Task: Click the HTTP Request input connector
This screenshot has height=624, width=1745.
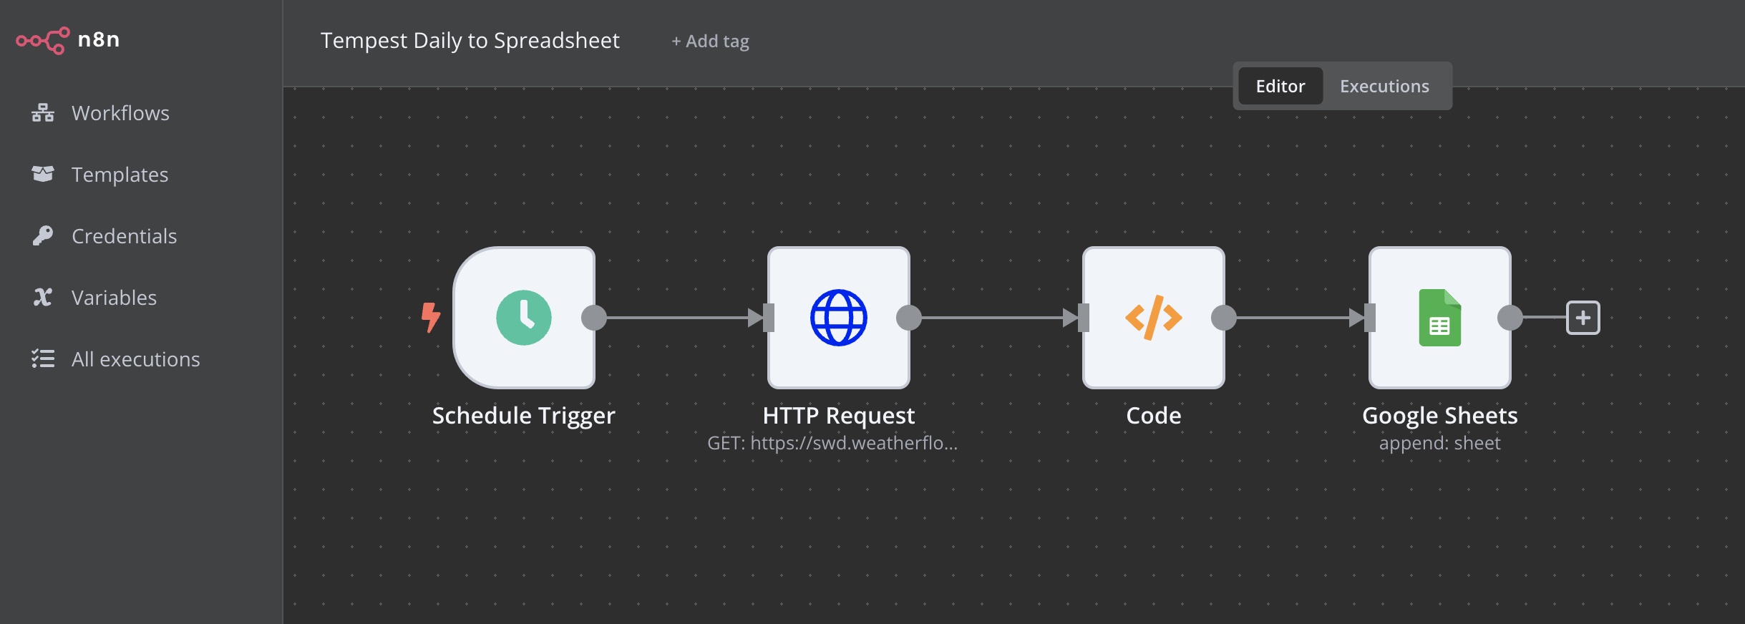Action: tap(769, 318)
